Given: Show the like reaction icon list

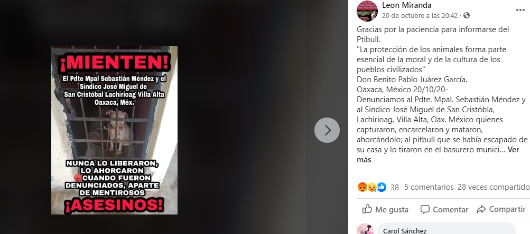Looking at the screenshot, I should (x=382, y=187).
